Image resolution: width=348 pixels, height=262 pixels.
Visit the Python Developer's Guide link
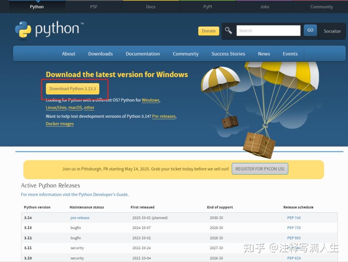[x=103, y=194]
